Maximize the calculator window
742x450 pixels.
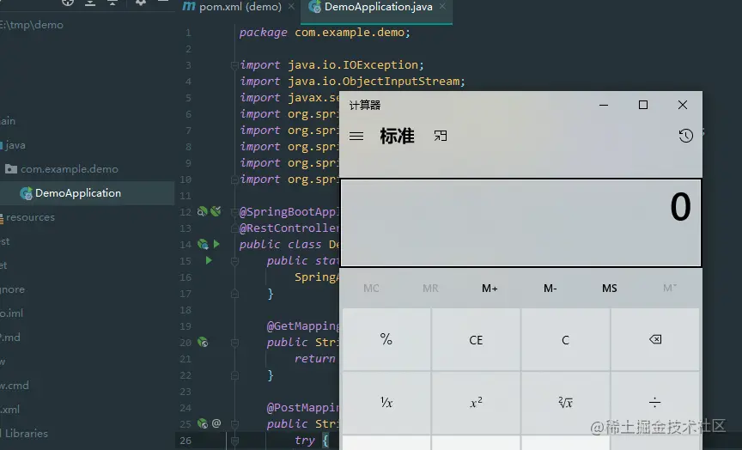(x=643, y=105)
